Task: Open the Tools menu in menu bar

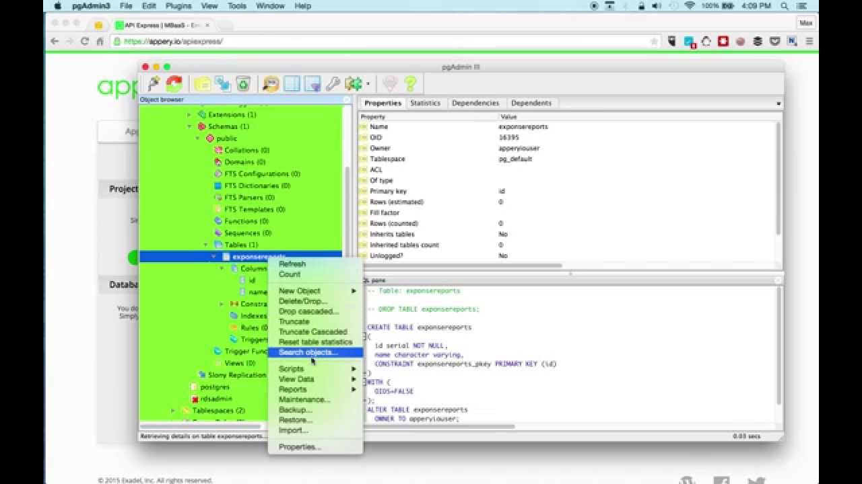Action: [x=237, y=6]
